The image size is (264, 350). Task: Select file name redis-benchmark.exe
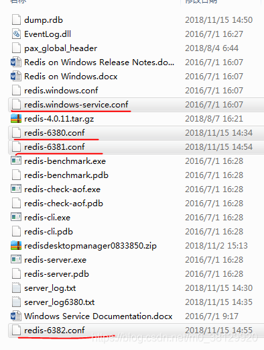[x=65, y=161]
